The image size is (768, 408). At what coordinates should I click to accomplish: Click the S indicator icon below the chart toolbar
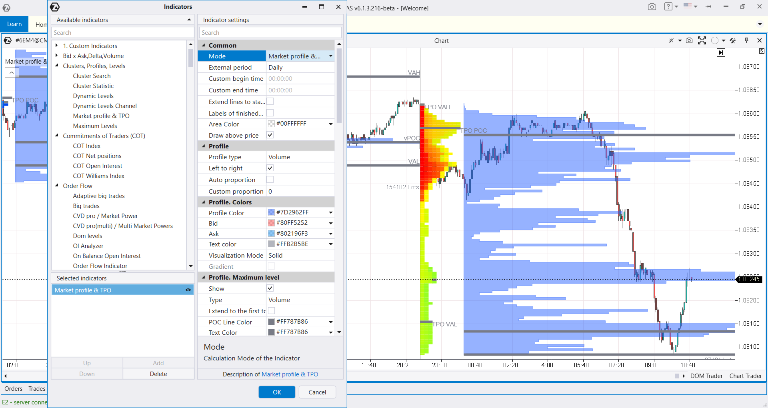click(x=762, y=51)
